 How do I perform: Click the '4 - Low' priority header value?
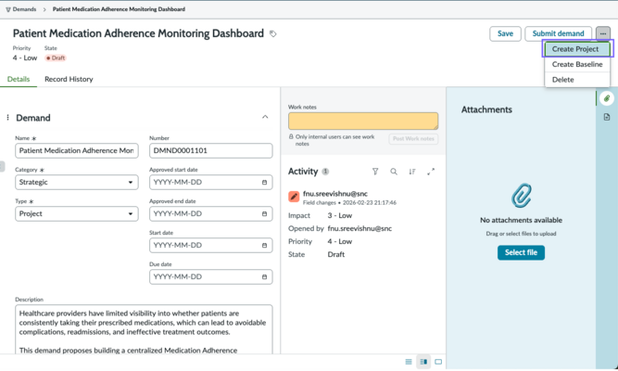pyautogui.click(x=25, y=58)
